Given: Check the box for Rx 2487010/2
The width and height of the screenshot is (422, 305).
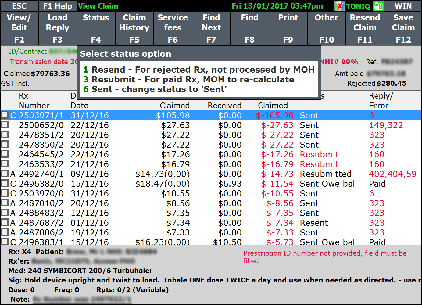Looking at the screenshot, I should [x=5, y=203].
